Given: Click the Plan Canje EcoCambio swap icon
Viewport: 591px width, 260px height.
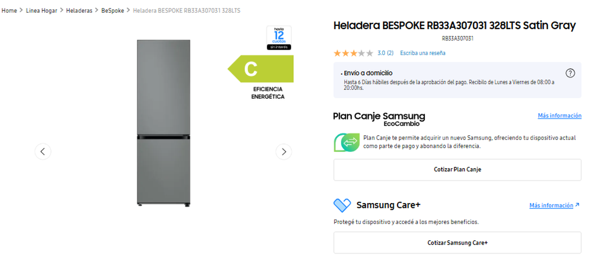Looking at the screenshot, I should [x=347, y=142].
